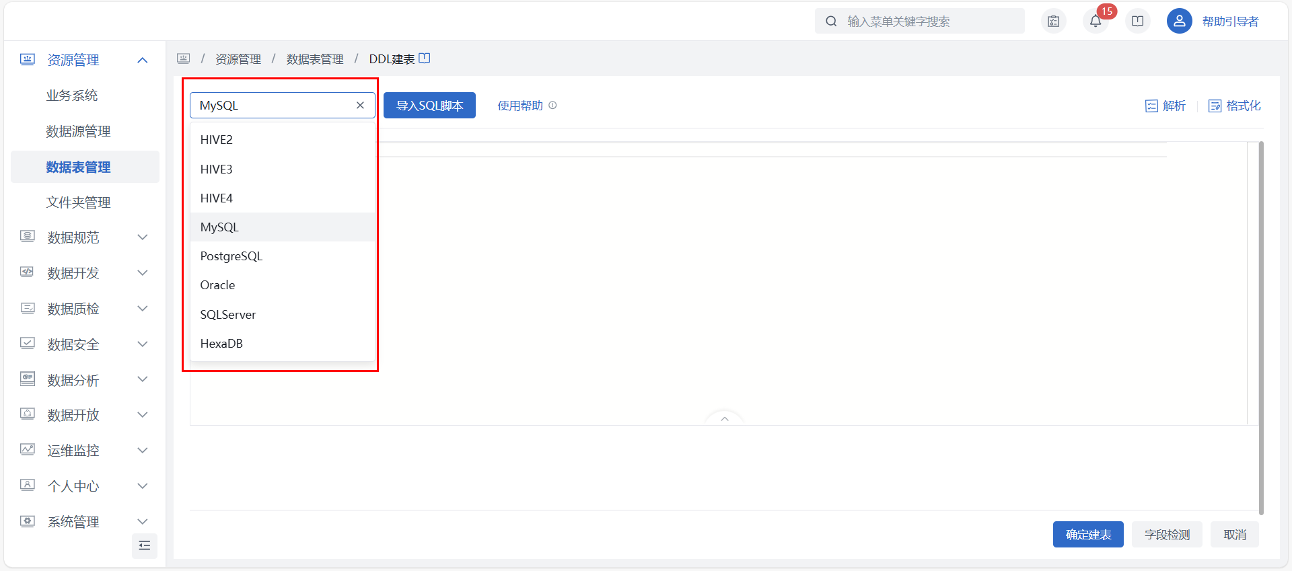Expand the 系统管理 menu chevron
Screen dimensions: 1292x571
click(142, 521)
